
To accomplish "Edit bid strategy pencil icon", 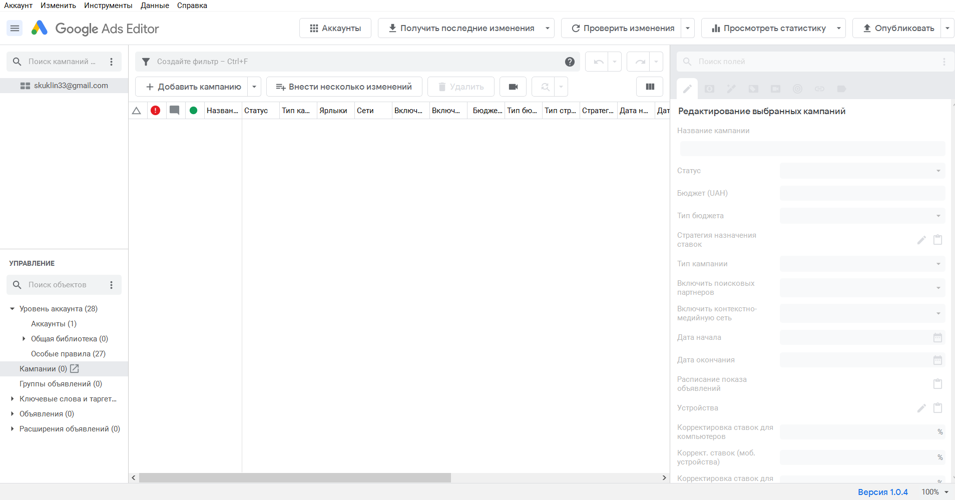I will [921, 240].
